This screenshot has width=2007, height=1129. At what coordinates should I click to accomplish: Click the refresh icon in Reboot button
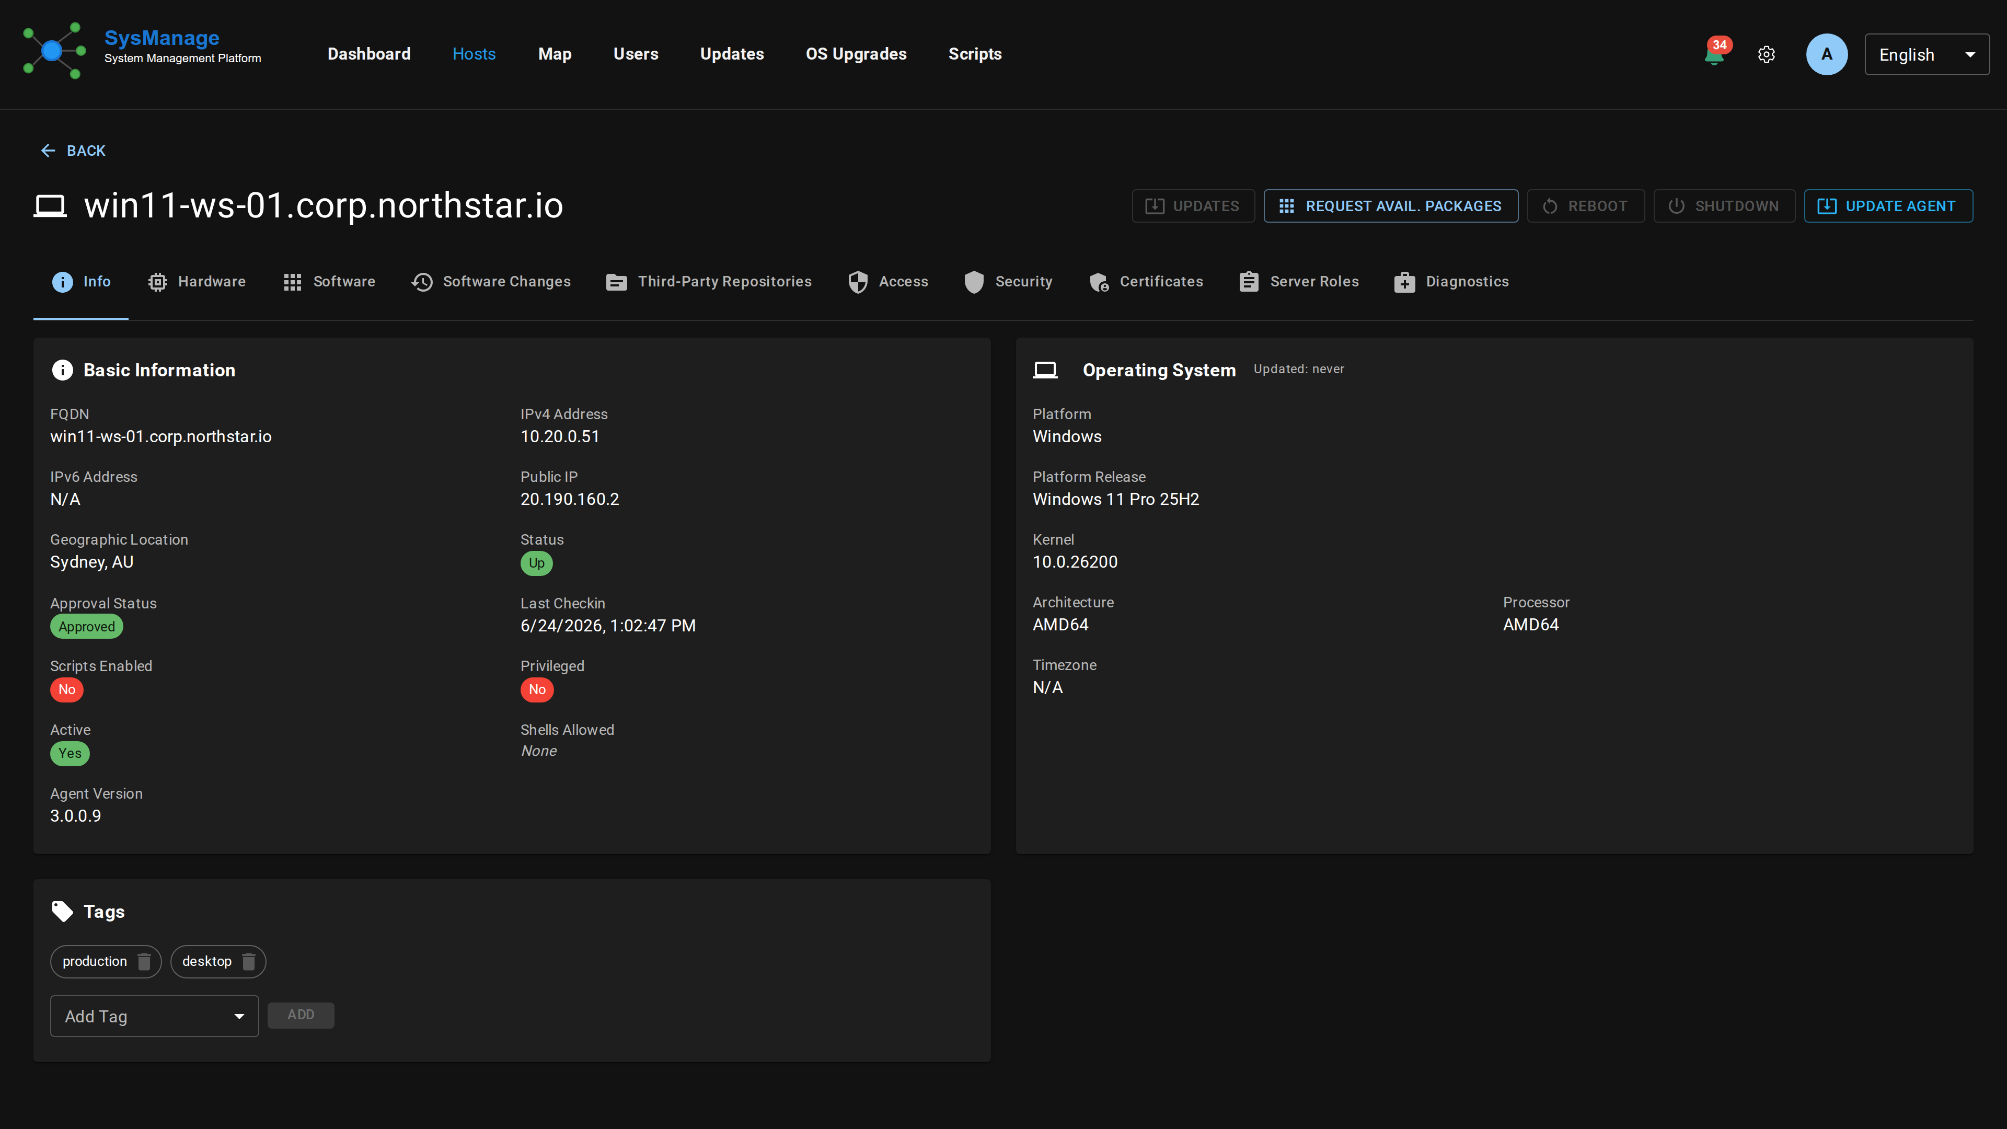pos(1550,206)
